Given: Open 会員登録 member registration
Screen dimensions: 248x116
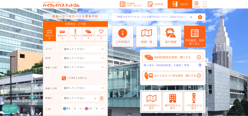Looking at the screenshot, I should [155, 4].
